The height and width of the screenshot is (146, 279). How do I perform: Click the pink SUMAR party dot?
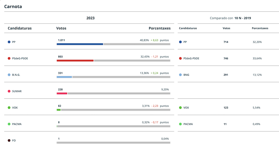[x=9, y=91]
